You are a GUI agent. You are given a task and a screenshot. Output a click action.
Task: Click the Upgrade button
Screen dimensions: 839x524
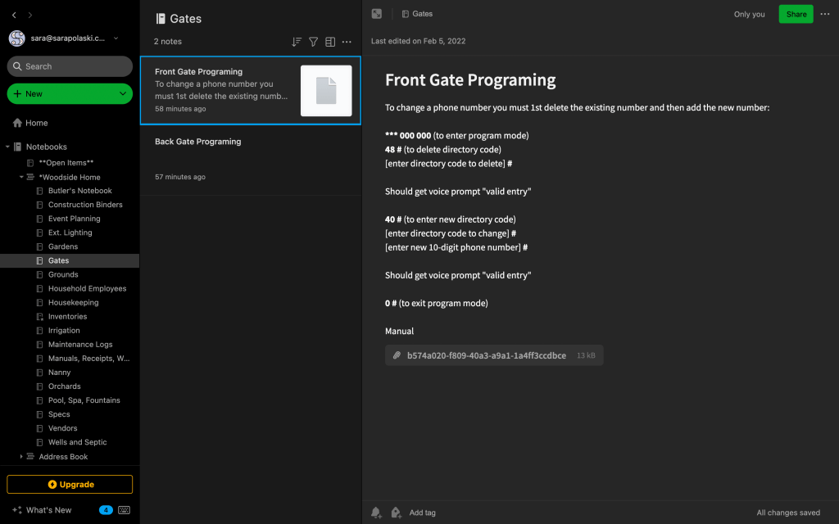tap(70, 485)
